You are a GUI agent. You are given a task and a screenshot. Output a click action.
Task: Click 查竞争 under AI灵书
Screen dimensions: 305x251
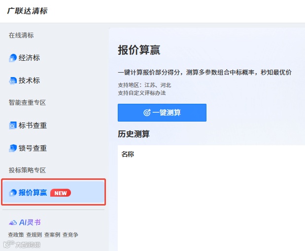click(x=70, y=235)
